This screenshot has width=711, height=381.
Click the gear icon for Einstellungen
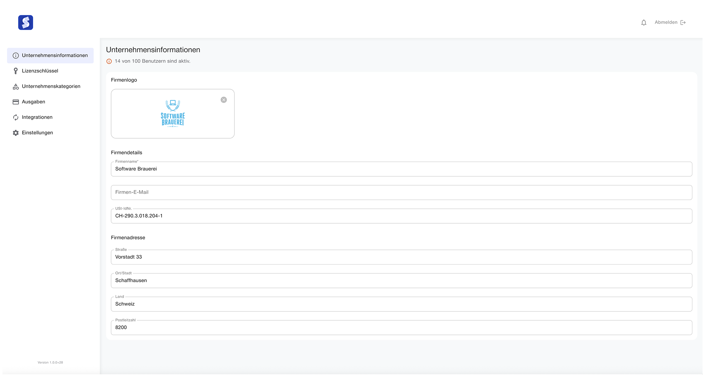coord(16,133)
